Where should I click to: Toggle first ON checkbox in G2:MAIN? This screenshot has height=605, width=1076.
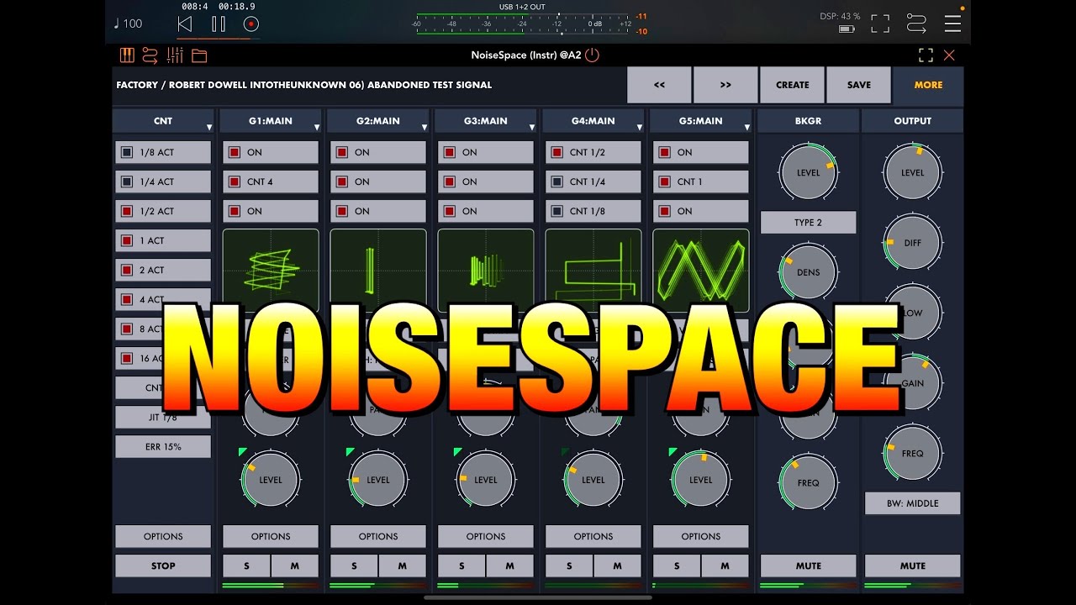tap(342, 152)
